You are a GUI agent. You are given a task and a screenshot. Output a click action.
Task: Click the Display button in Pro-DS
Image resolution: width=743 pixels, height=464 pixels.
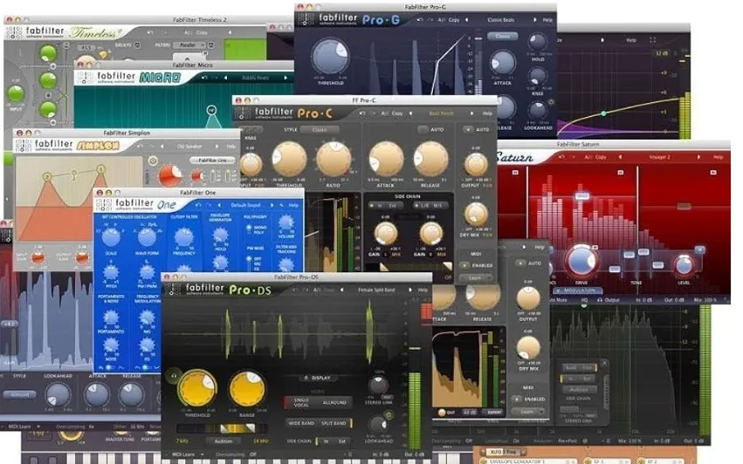(x=318, y=378)
